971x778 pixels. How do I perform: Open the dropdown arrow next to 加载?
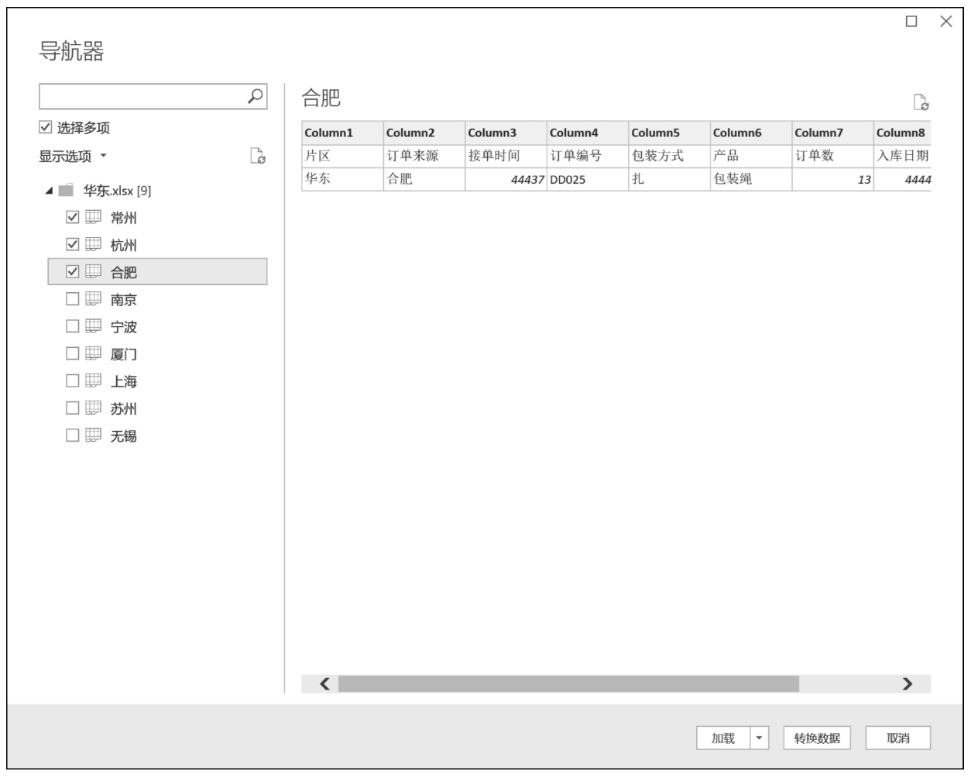click(760, 738)
